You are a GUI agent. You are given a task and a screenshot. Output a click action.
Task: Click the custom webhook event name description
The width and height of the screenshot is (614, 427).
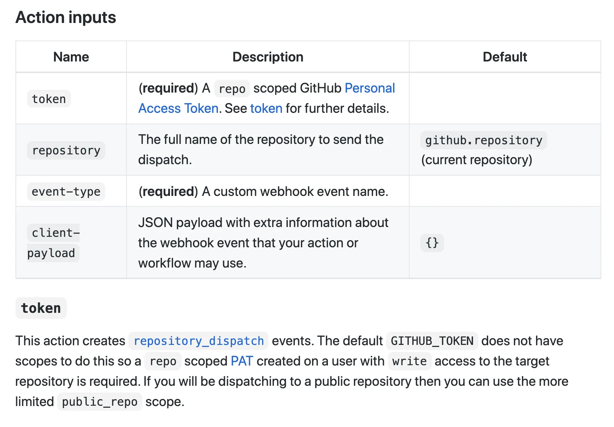(263, 192)
